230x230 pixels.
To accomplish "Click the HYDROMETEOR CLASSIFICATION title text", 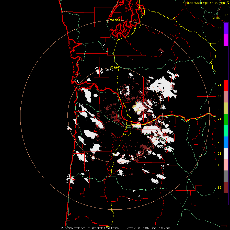I will 90,228.
